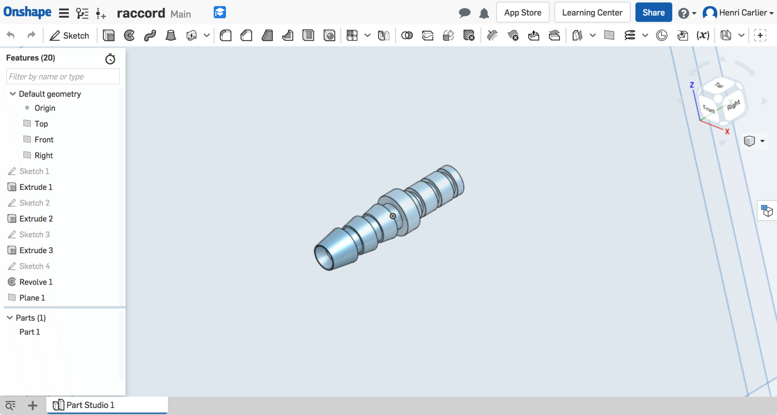The image size is (777, 415).
Task: Collapse the Parts (1) list
Action: [x=10, y=318]
